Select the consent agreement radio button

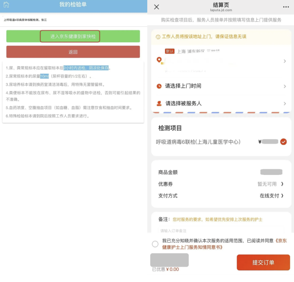coord(155,244)
